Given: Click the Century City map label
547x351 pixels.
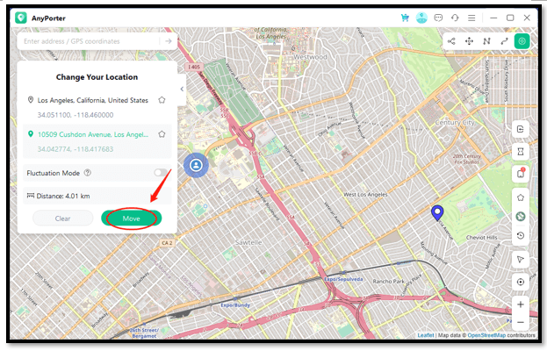Looking at the screenshot, I should tap(455, 123).
